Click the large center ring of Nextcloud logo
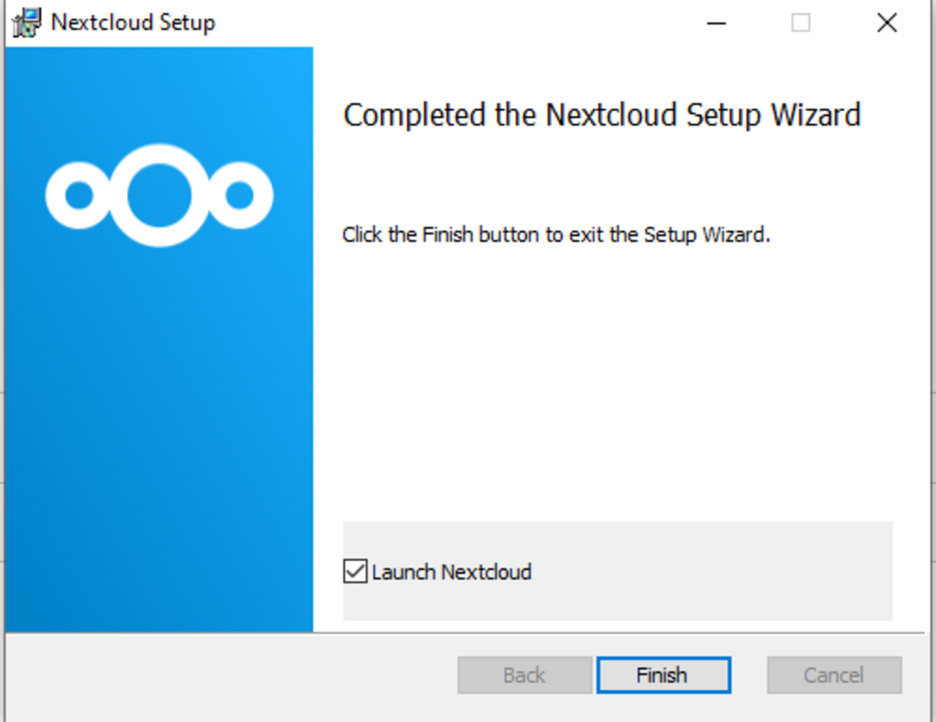 [159, 195]
